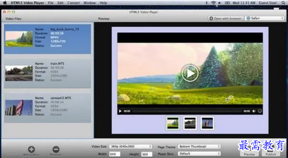Viewport: 288px width, 158px height.
Task: Click the battery status icon
Action: (x=227, y=3)
